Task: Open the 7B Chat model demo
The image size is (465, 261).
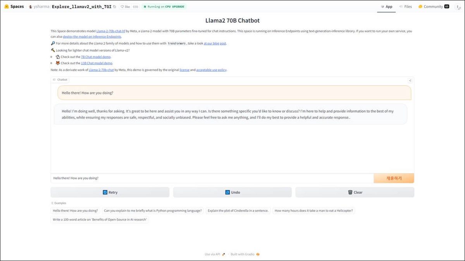Action: (96, 57)
